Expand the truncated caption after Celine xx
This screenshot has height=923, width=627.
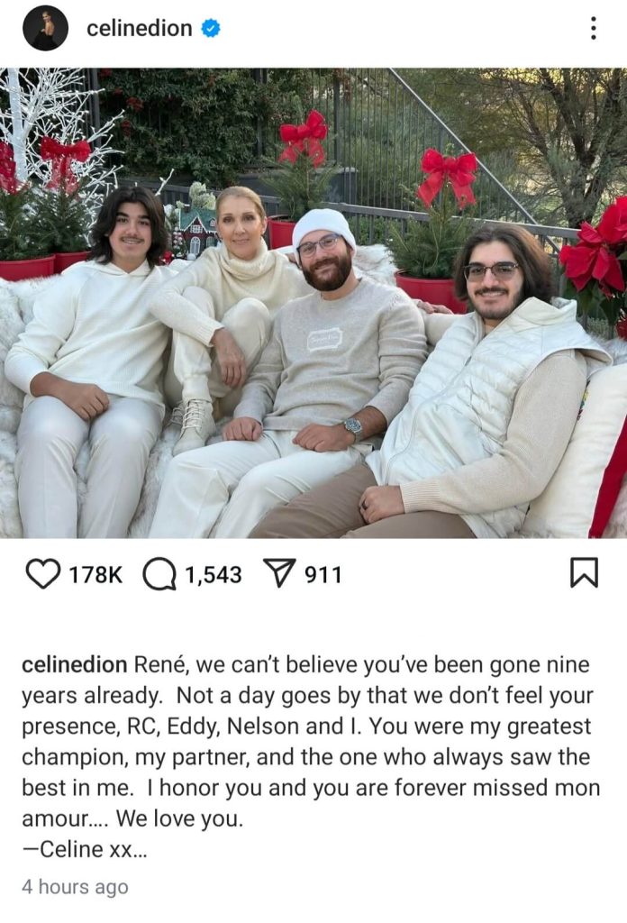click(138, 849)
